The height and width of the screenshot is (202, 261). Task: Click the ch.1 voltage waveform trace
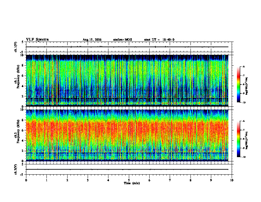(127, 47)
